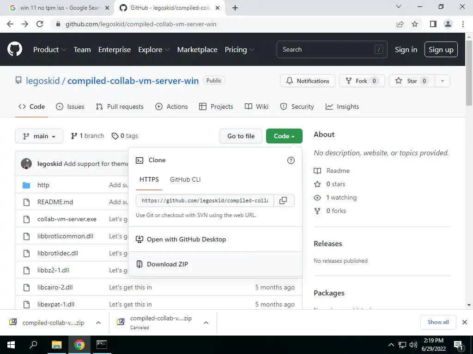Click the Chrome address bar
The height and width of the screenshot is (354, 473).
point(222,24)
